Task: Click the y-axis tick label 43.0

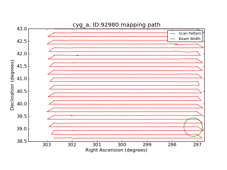Action: (22, 29)
